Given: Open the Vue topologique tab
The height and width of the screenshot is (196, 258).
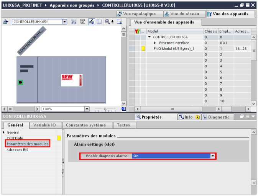Looking at the screenshot, I should [x=140, y=14].
